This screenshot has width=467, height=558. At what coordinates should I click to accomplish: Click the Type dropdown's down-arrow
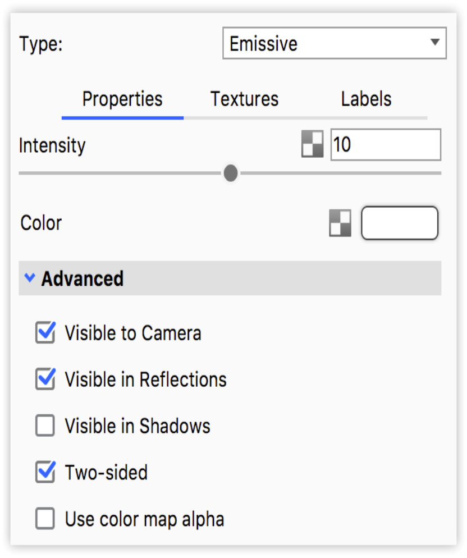tap(434, 43)
